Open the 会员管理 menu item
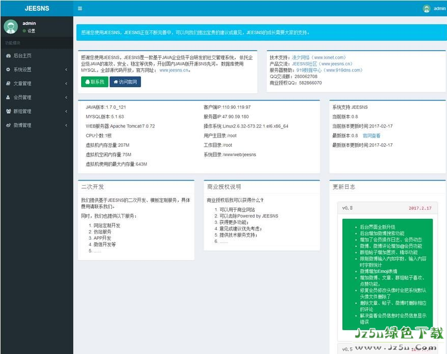447x354 pixels. coord(37,97)
